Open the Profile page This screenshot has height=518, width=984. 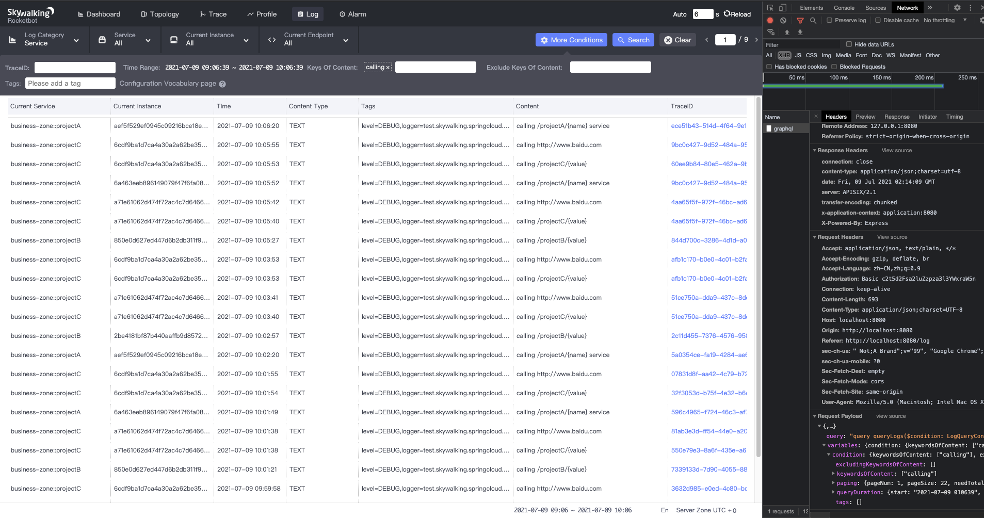[262, 14]
